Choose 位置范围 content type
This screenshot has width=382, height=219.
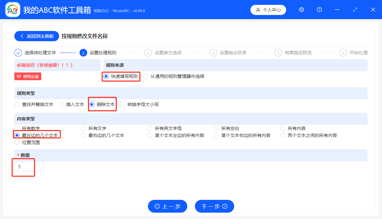[x=16, y=142]
